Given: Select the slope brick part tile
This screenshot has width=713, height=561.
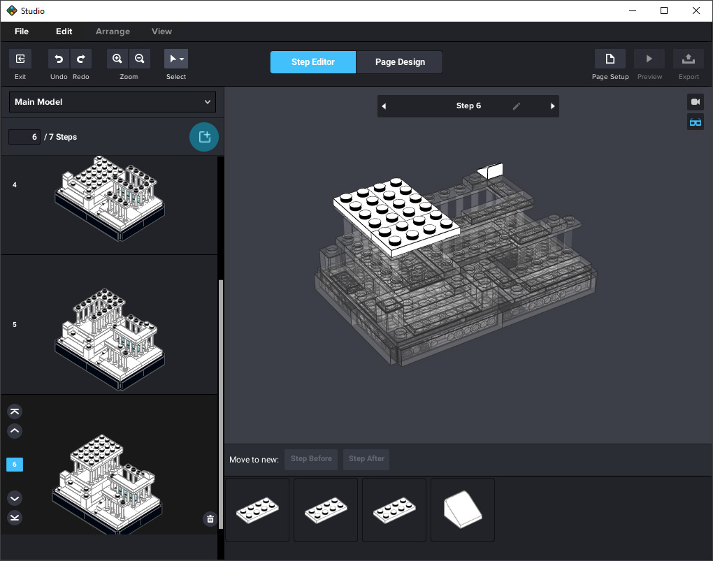Looking at the screenshot, I should click(x=463, y=509).
